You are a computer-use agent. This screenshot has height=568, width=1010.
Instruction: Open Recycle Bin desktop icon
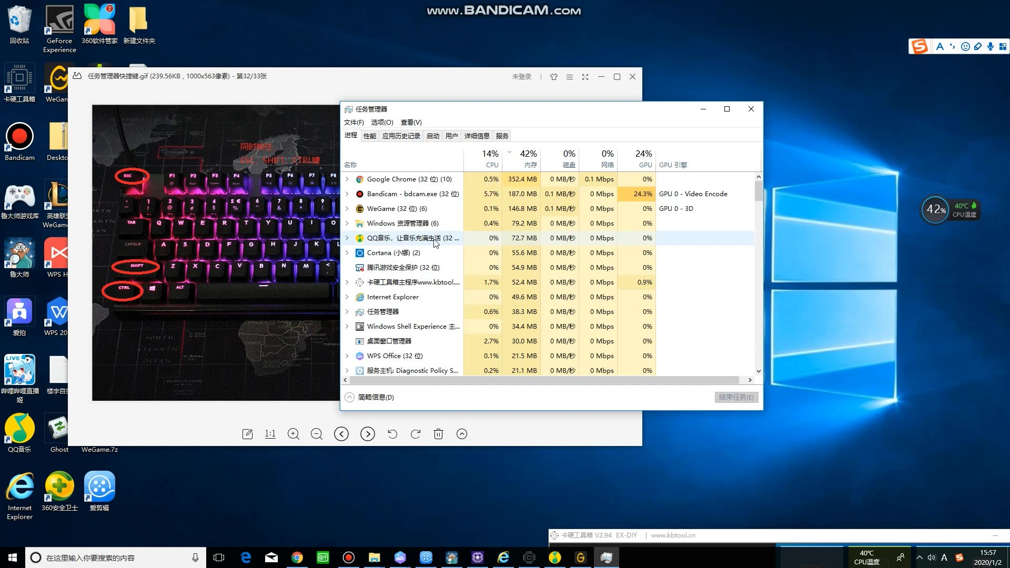19,25
